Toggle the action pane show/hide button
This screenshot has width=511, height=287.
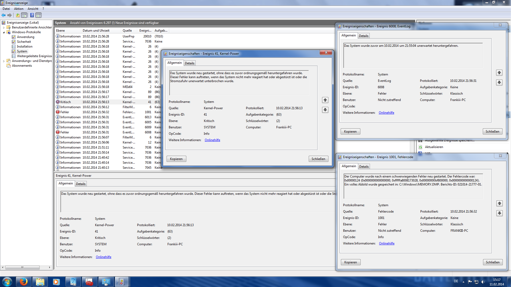click(39, 15)
